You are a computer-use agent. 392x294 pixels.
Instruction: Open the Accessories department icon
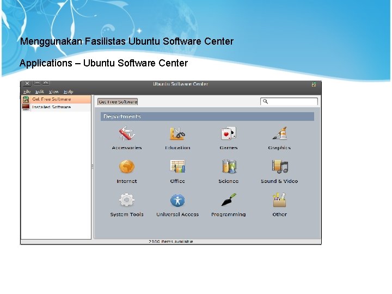127,133
